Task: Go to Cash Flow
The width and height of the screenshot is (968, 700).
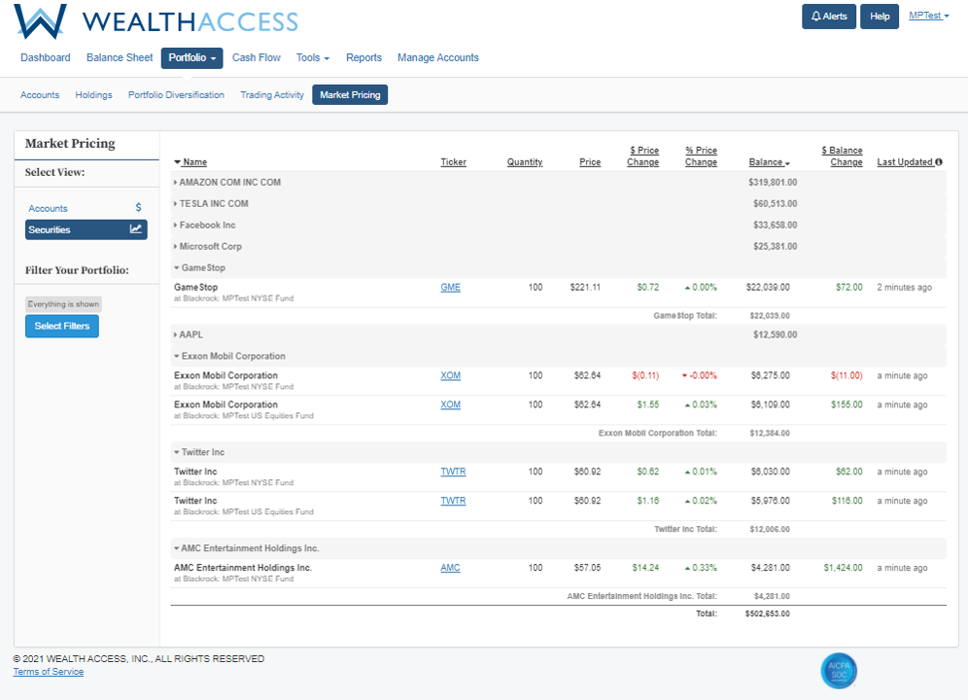Action: point(257,57)
